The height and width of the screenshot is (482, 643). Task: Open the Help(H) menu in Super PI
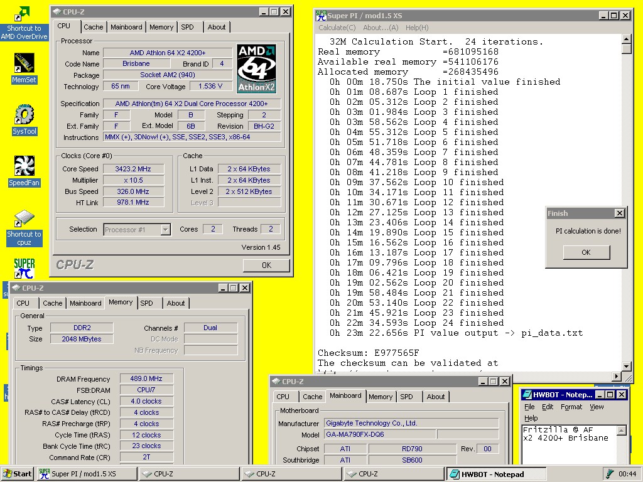[417, 28]
